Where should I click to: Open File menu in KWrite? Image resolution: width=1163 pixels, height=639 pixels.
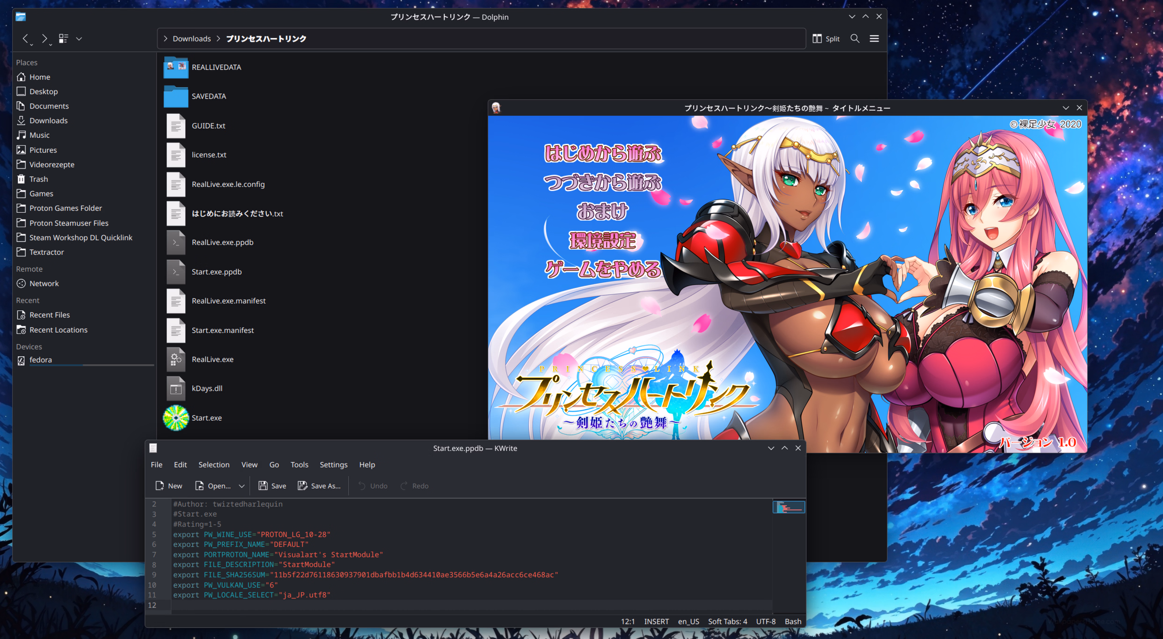157,464
